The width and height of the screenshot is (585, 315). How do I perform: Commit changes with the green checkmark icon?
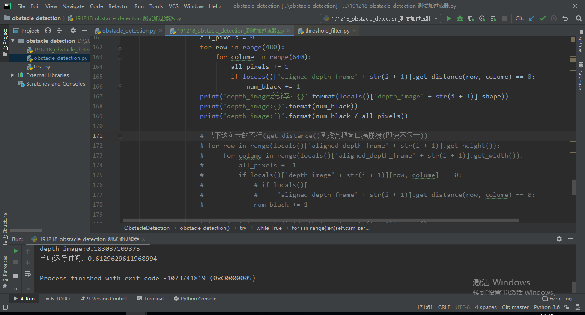(x=543, y=18)
